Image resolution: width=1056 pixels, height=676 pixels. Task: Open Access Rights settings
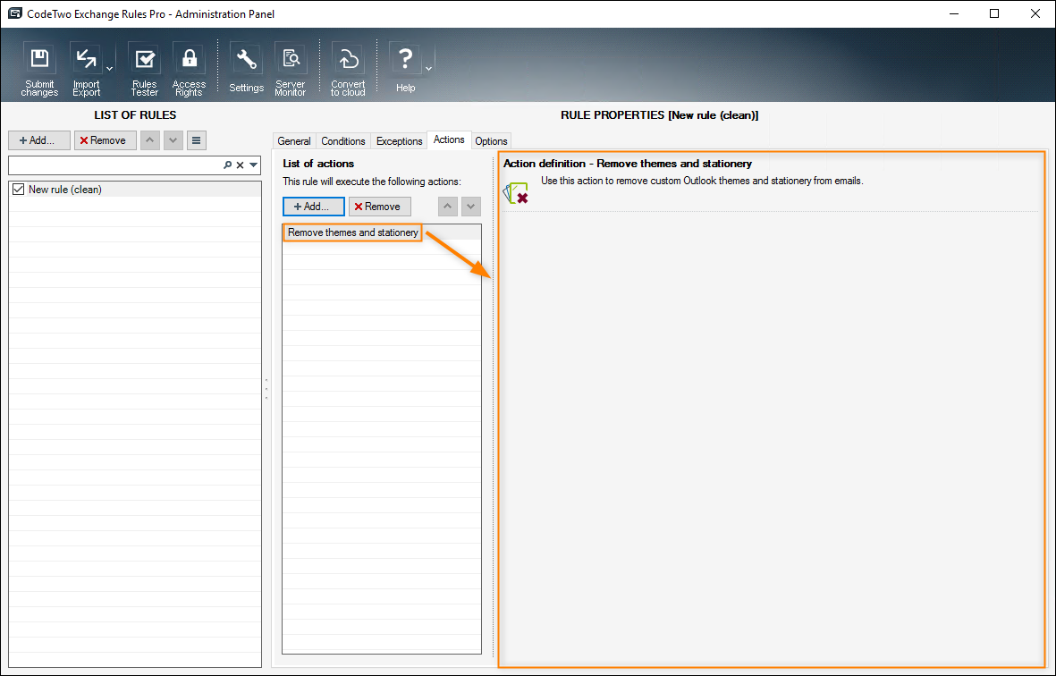click(190, 69)
